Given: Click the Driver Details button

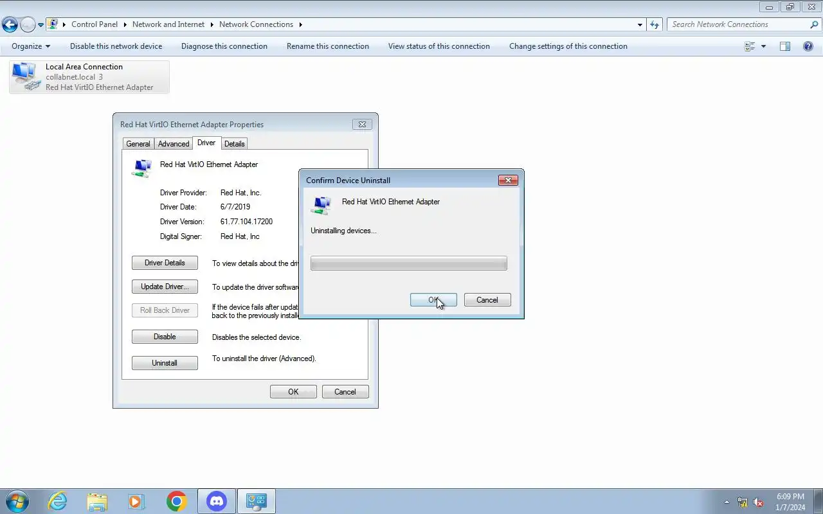Looking at the screenshot, I should (x=165, y=263).
